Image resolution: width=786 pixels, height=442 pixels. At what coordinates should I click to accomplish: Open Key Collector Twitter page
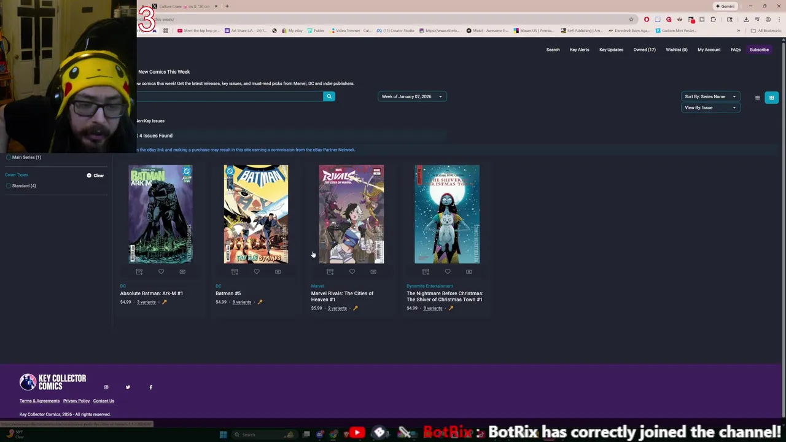[x=128, y=387]
